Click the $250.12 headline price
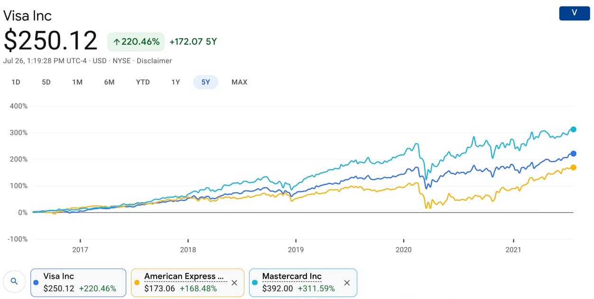 coord(51,41)
